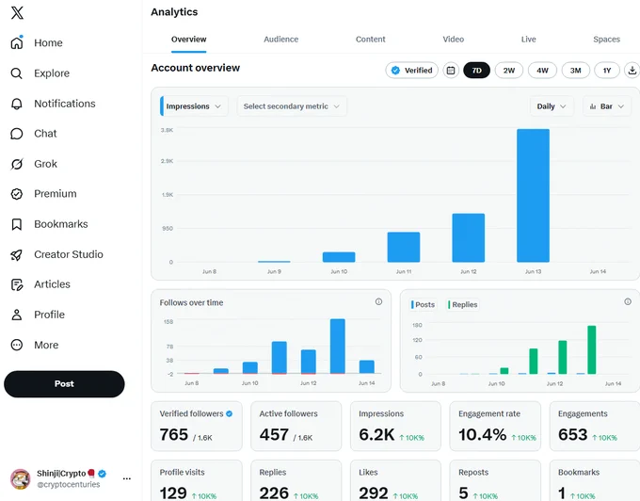640x501 pixels.
Task: Toggle the Replies series legend
Action: [463, 304]
